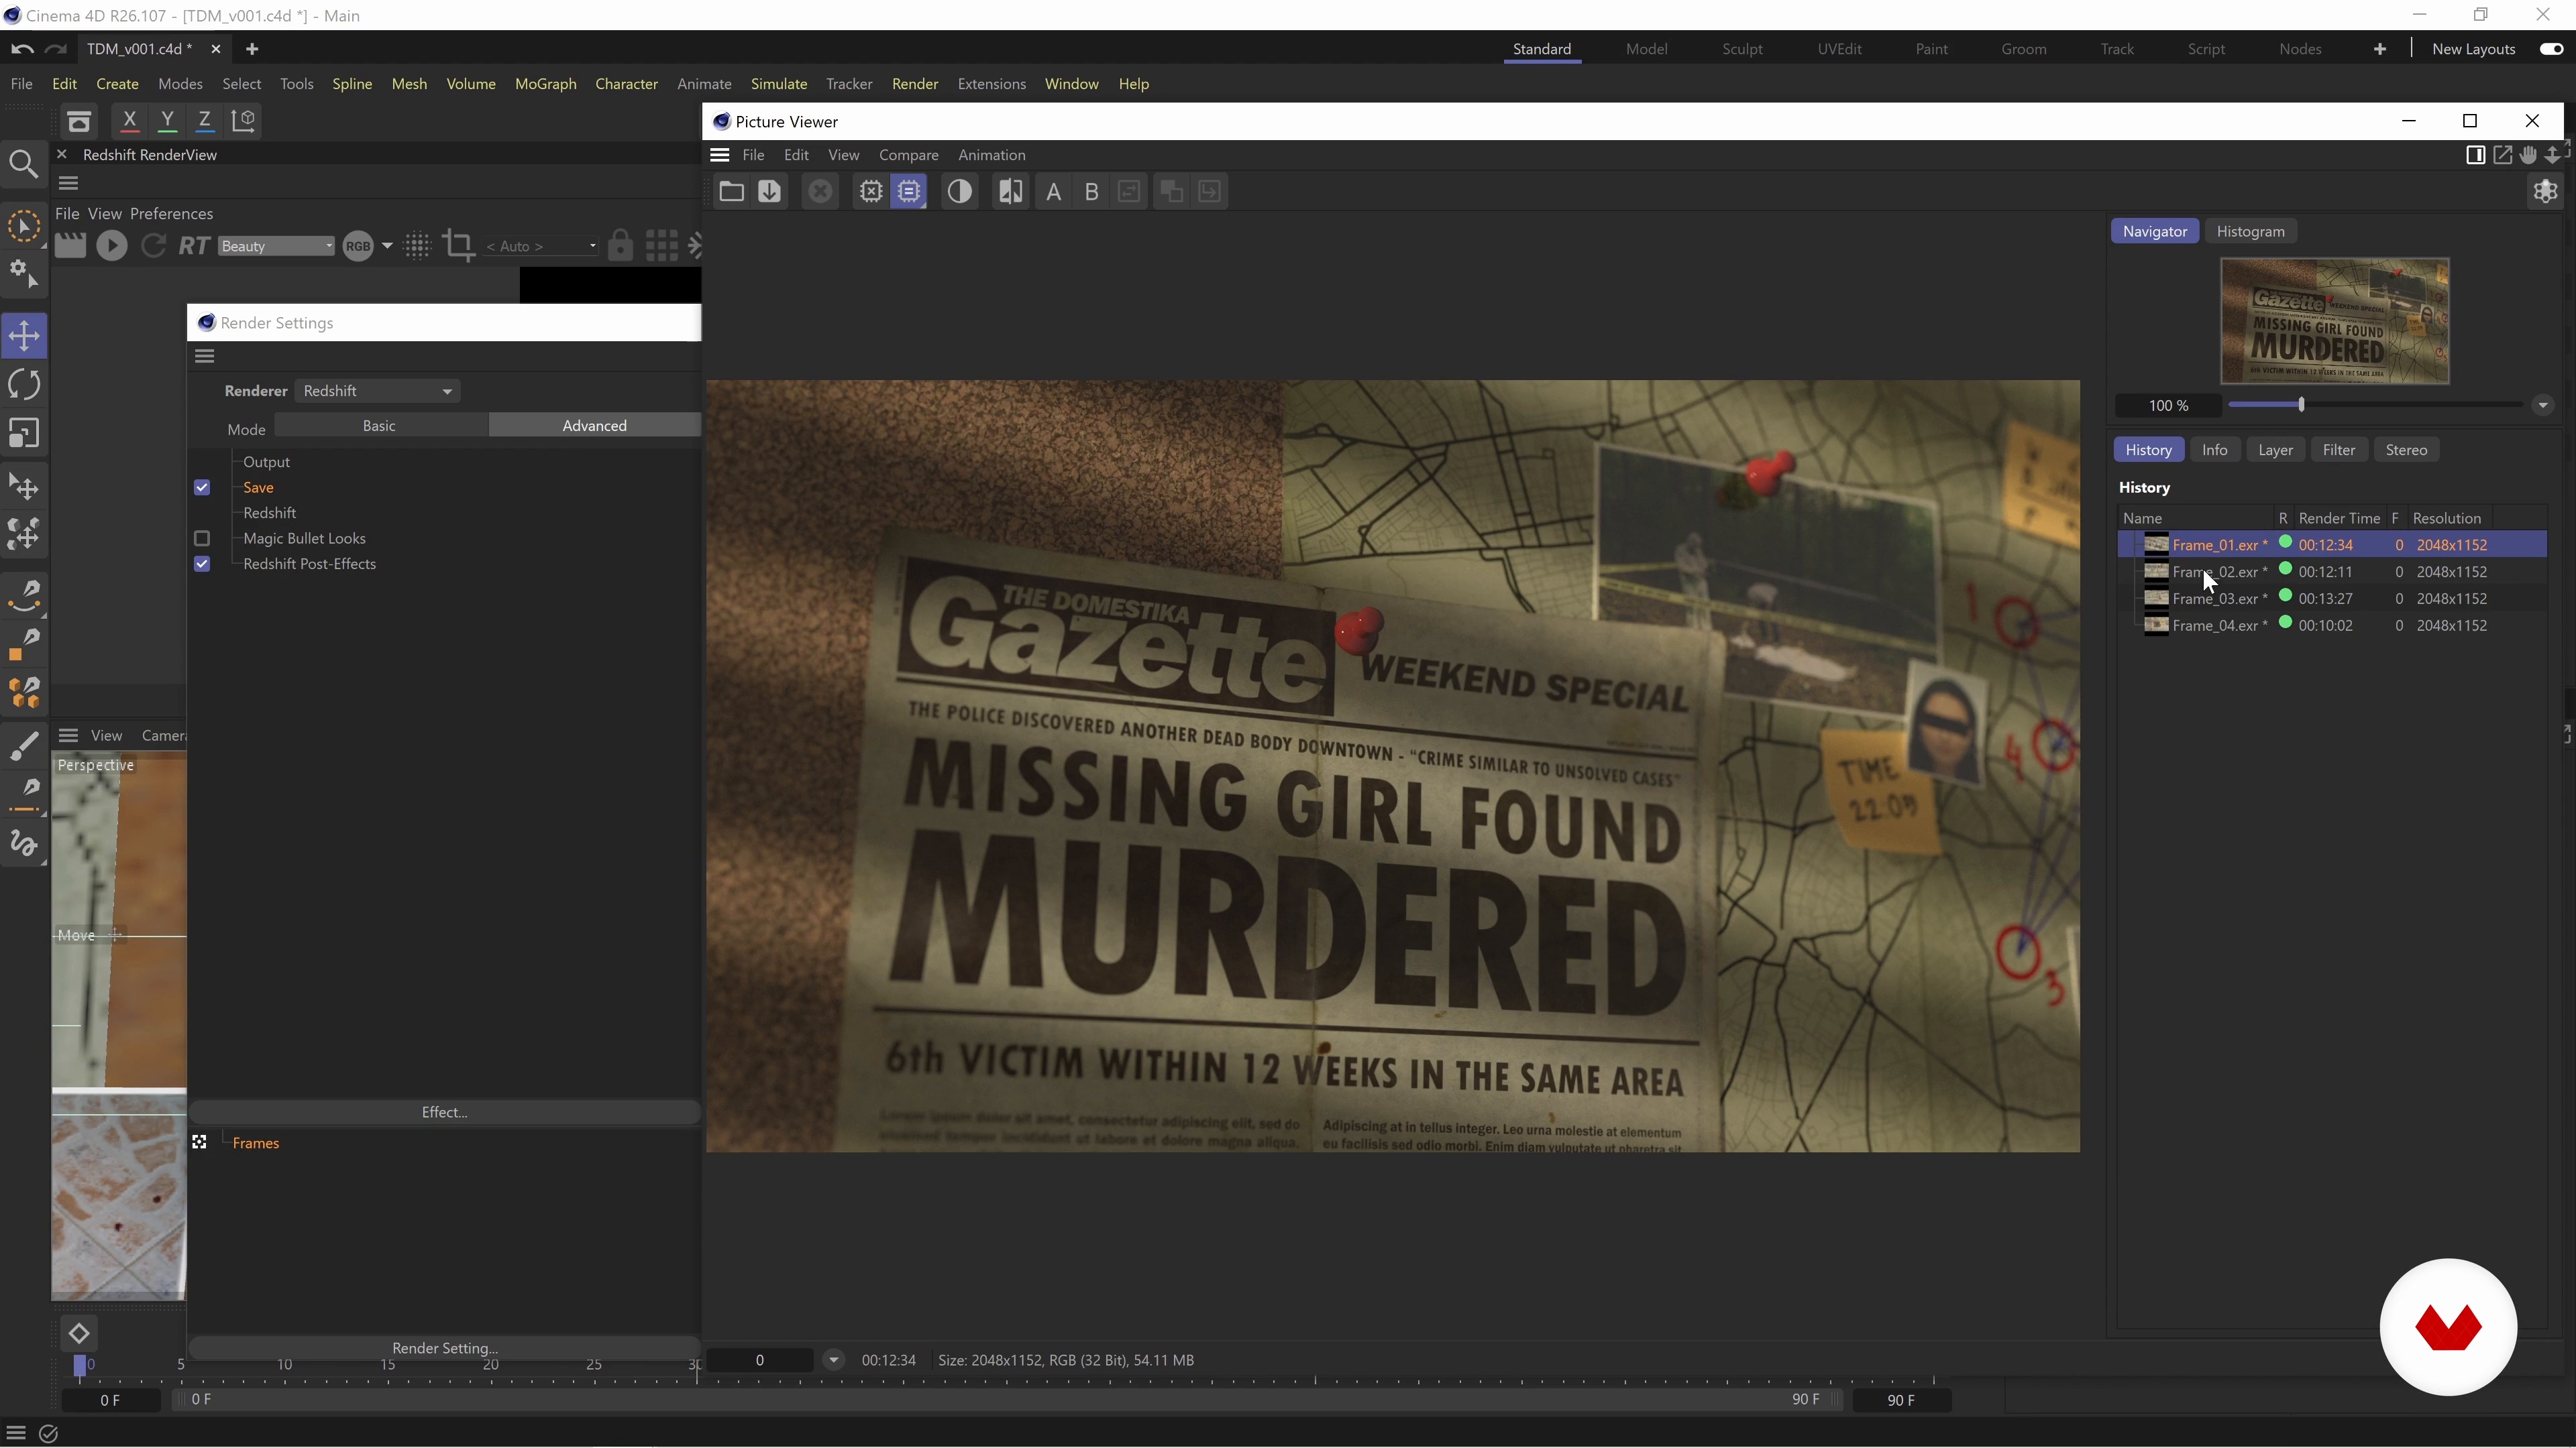The image size is (2576, 1448).
Task: Click the coordinate system icon
Action: [243, 121]
